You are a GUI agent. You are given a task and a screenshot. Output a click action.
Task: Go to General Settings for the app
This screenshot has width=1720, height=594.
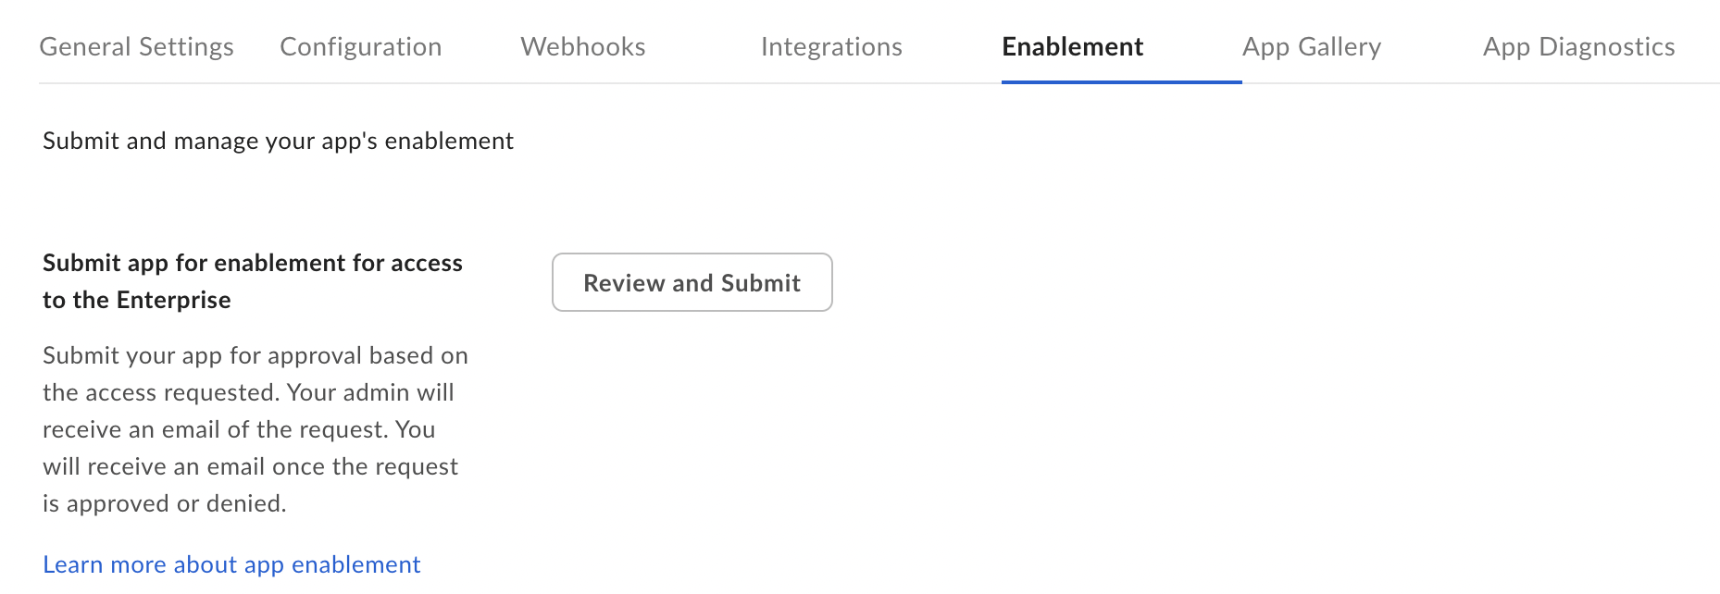click(x=135, y=46)
